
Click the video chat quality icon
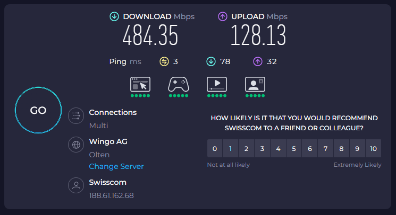pyautogui.click(x=255, y=84)
